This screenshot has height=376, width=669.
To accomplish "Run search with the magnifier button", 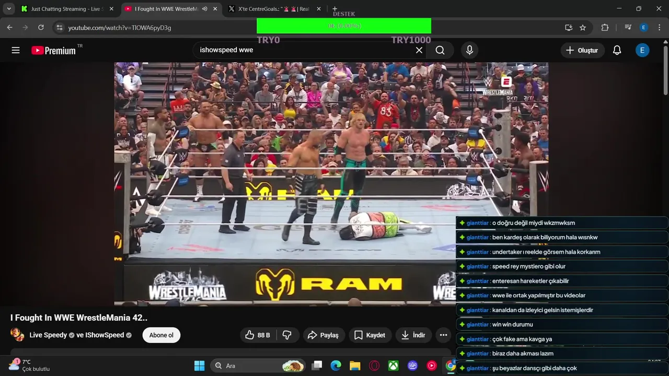I will (x=440, y=50).
